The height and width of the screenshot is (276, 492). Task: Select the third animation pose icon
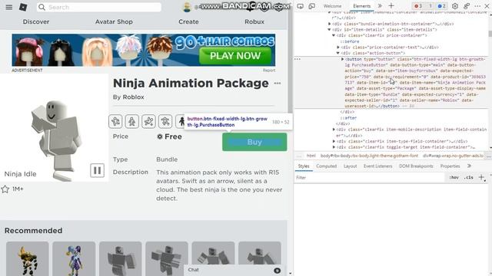coord(148,121)
